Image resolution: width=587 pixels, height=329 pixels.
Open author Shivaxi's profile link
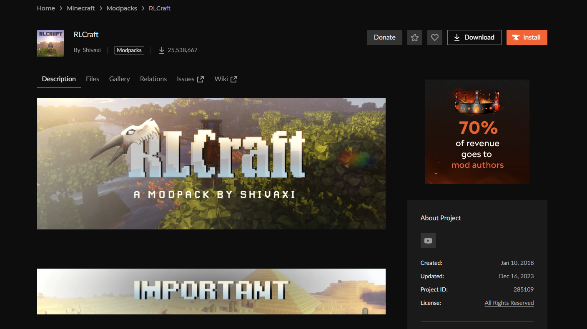[92, 50]
